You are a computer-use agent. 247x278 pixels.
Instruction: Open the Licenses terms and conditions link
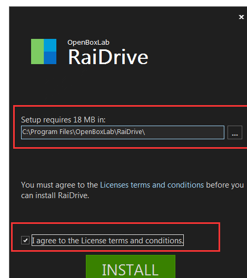pos(152,185)
